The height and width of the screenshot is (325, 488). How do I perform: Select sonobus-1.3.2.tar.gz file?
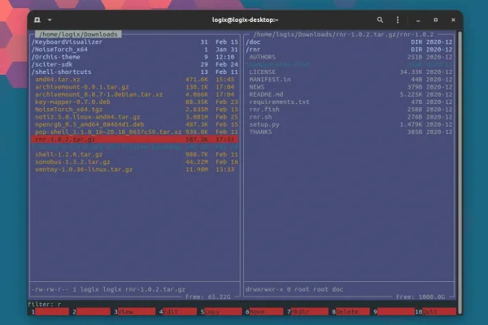[134, 162]
